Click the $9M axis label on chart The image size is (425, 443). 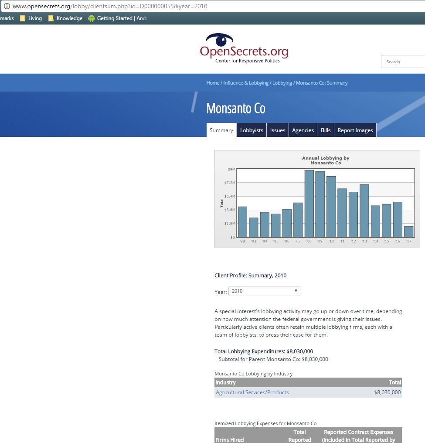click(x=231, y=169)
